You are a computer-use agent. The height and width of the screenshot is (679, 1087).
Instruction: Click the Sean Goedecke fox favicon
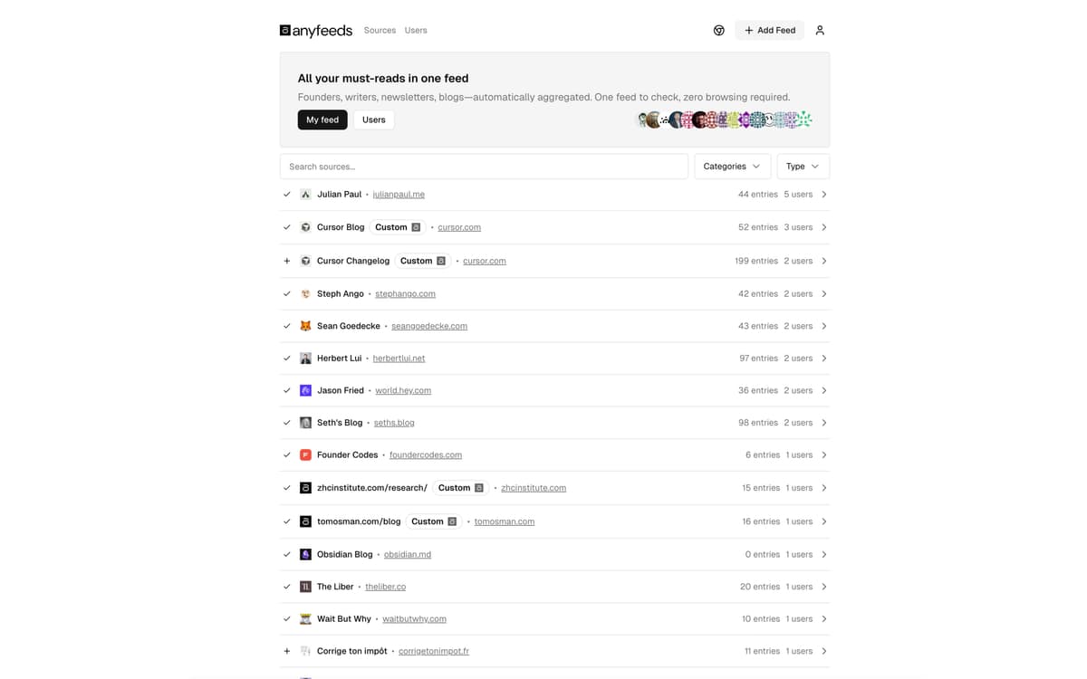(305, 326)
